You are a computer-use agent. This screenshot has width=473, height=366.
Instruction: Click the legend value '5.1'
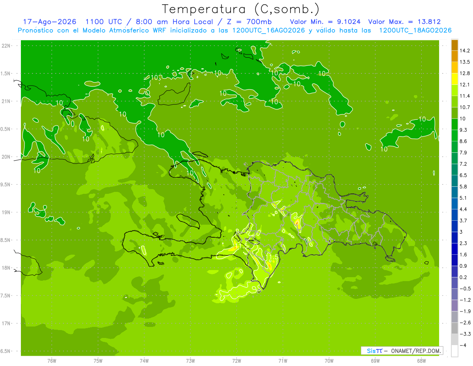coord(463,198)
